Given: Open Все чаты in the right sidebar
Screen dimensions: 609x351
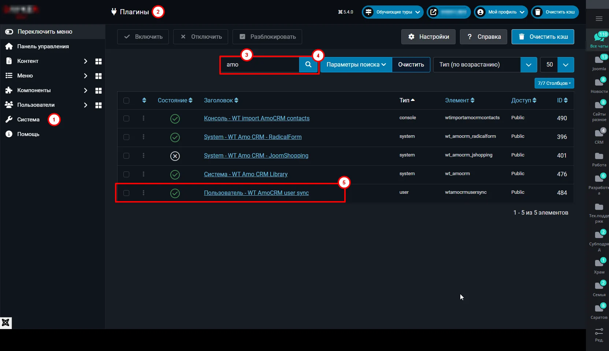Looking at the screenshot, I should [598, 39].
